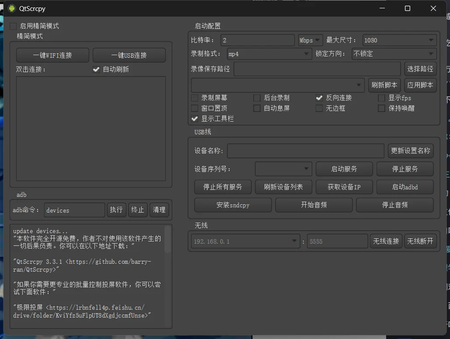This screenshot has width=450, height=339.
Task: Enable the 自动息屏 checkbox
Action: tap(257, 108)
